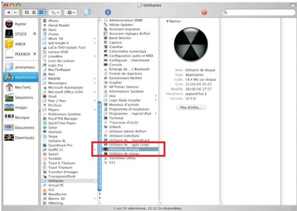Image resolution: width=297 pixels, height=211 pixels.
Task: Click the blue info toolbar icon
Action: pos(108,12)
